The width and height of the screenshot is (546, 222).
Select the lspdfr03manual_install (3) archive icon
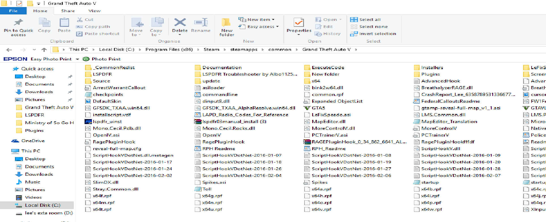[x=198, y=122]
